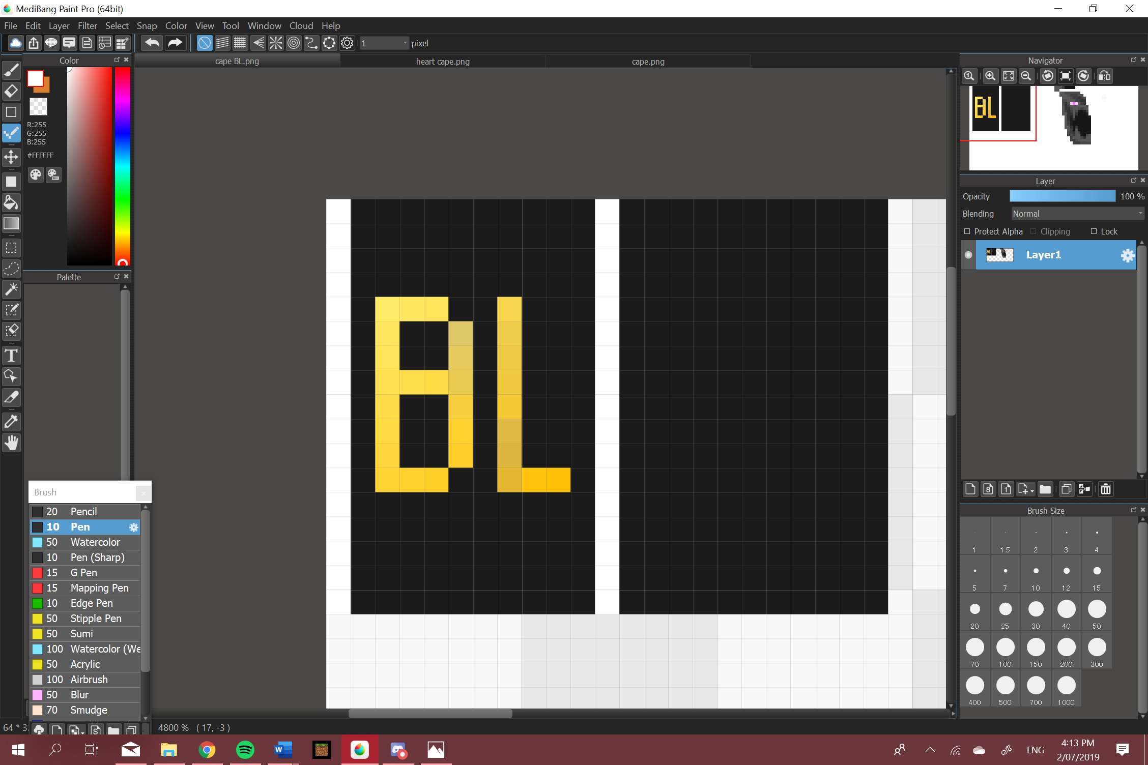Click the Navigator zoom in icon

(x=990, y=76)
